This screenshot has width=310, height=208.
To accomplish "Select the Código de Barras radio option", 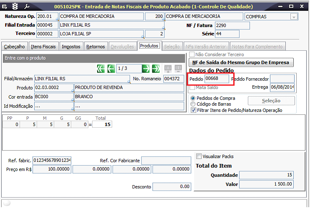I will pos(193,104).
